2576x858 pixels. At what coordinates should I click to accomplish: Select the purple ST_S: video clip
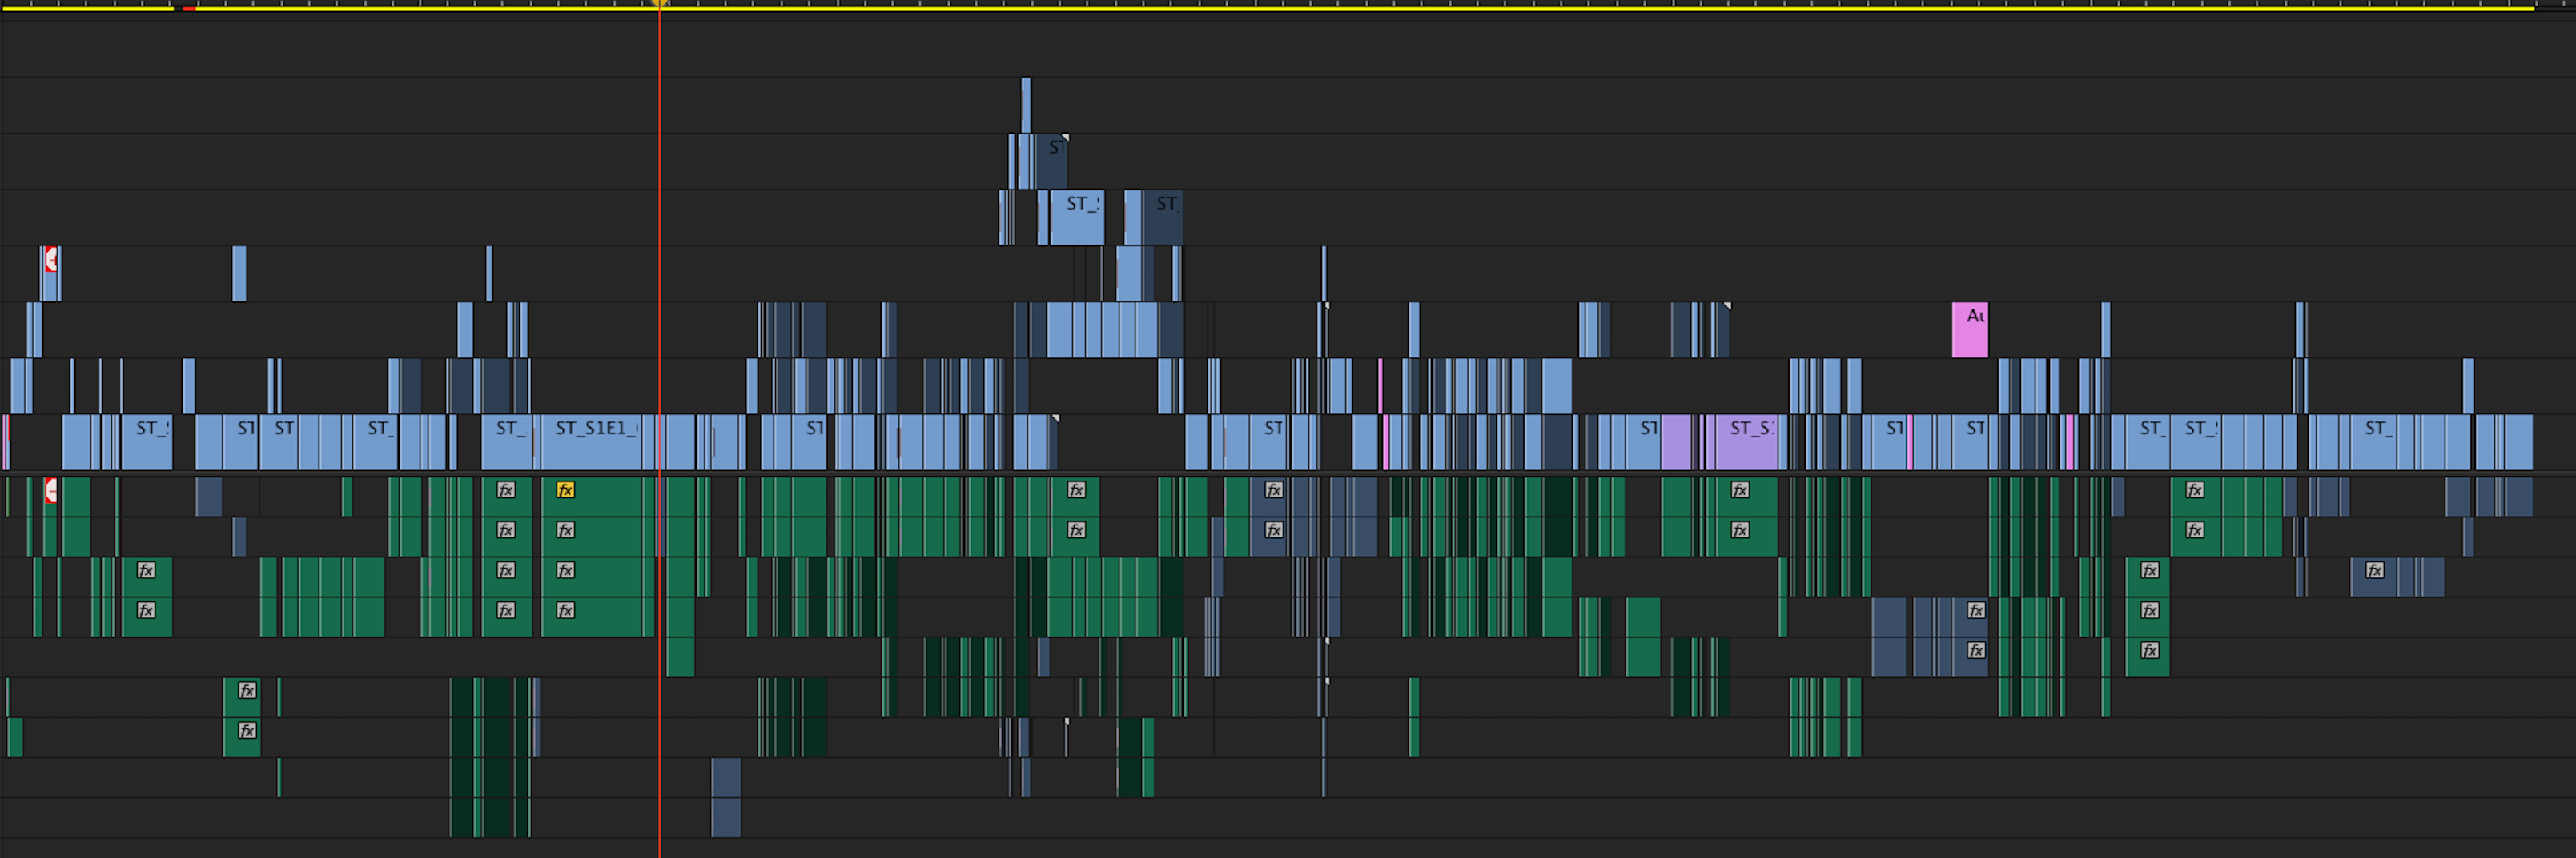(1746, 441)
